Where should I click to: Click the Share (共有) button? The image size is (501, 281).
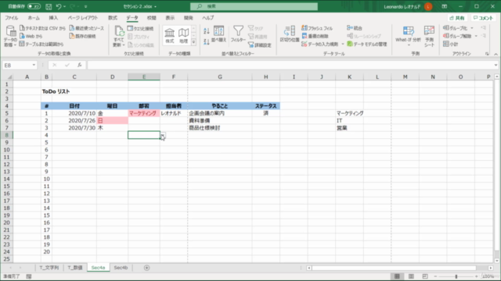coord(457,18)
